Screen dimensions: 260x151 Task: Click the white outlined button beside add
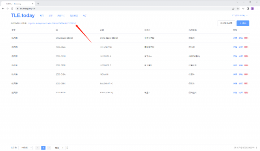(226, 23)
